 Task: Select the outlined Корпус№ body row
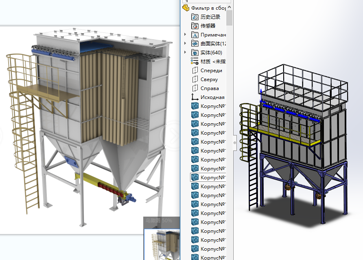[208, 177]
